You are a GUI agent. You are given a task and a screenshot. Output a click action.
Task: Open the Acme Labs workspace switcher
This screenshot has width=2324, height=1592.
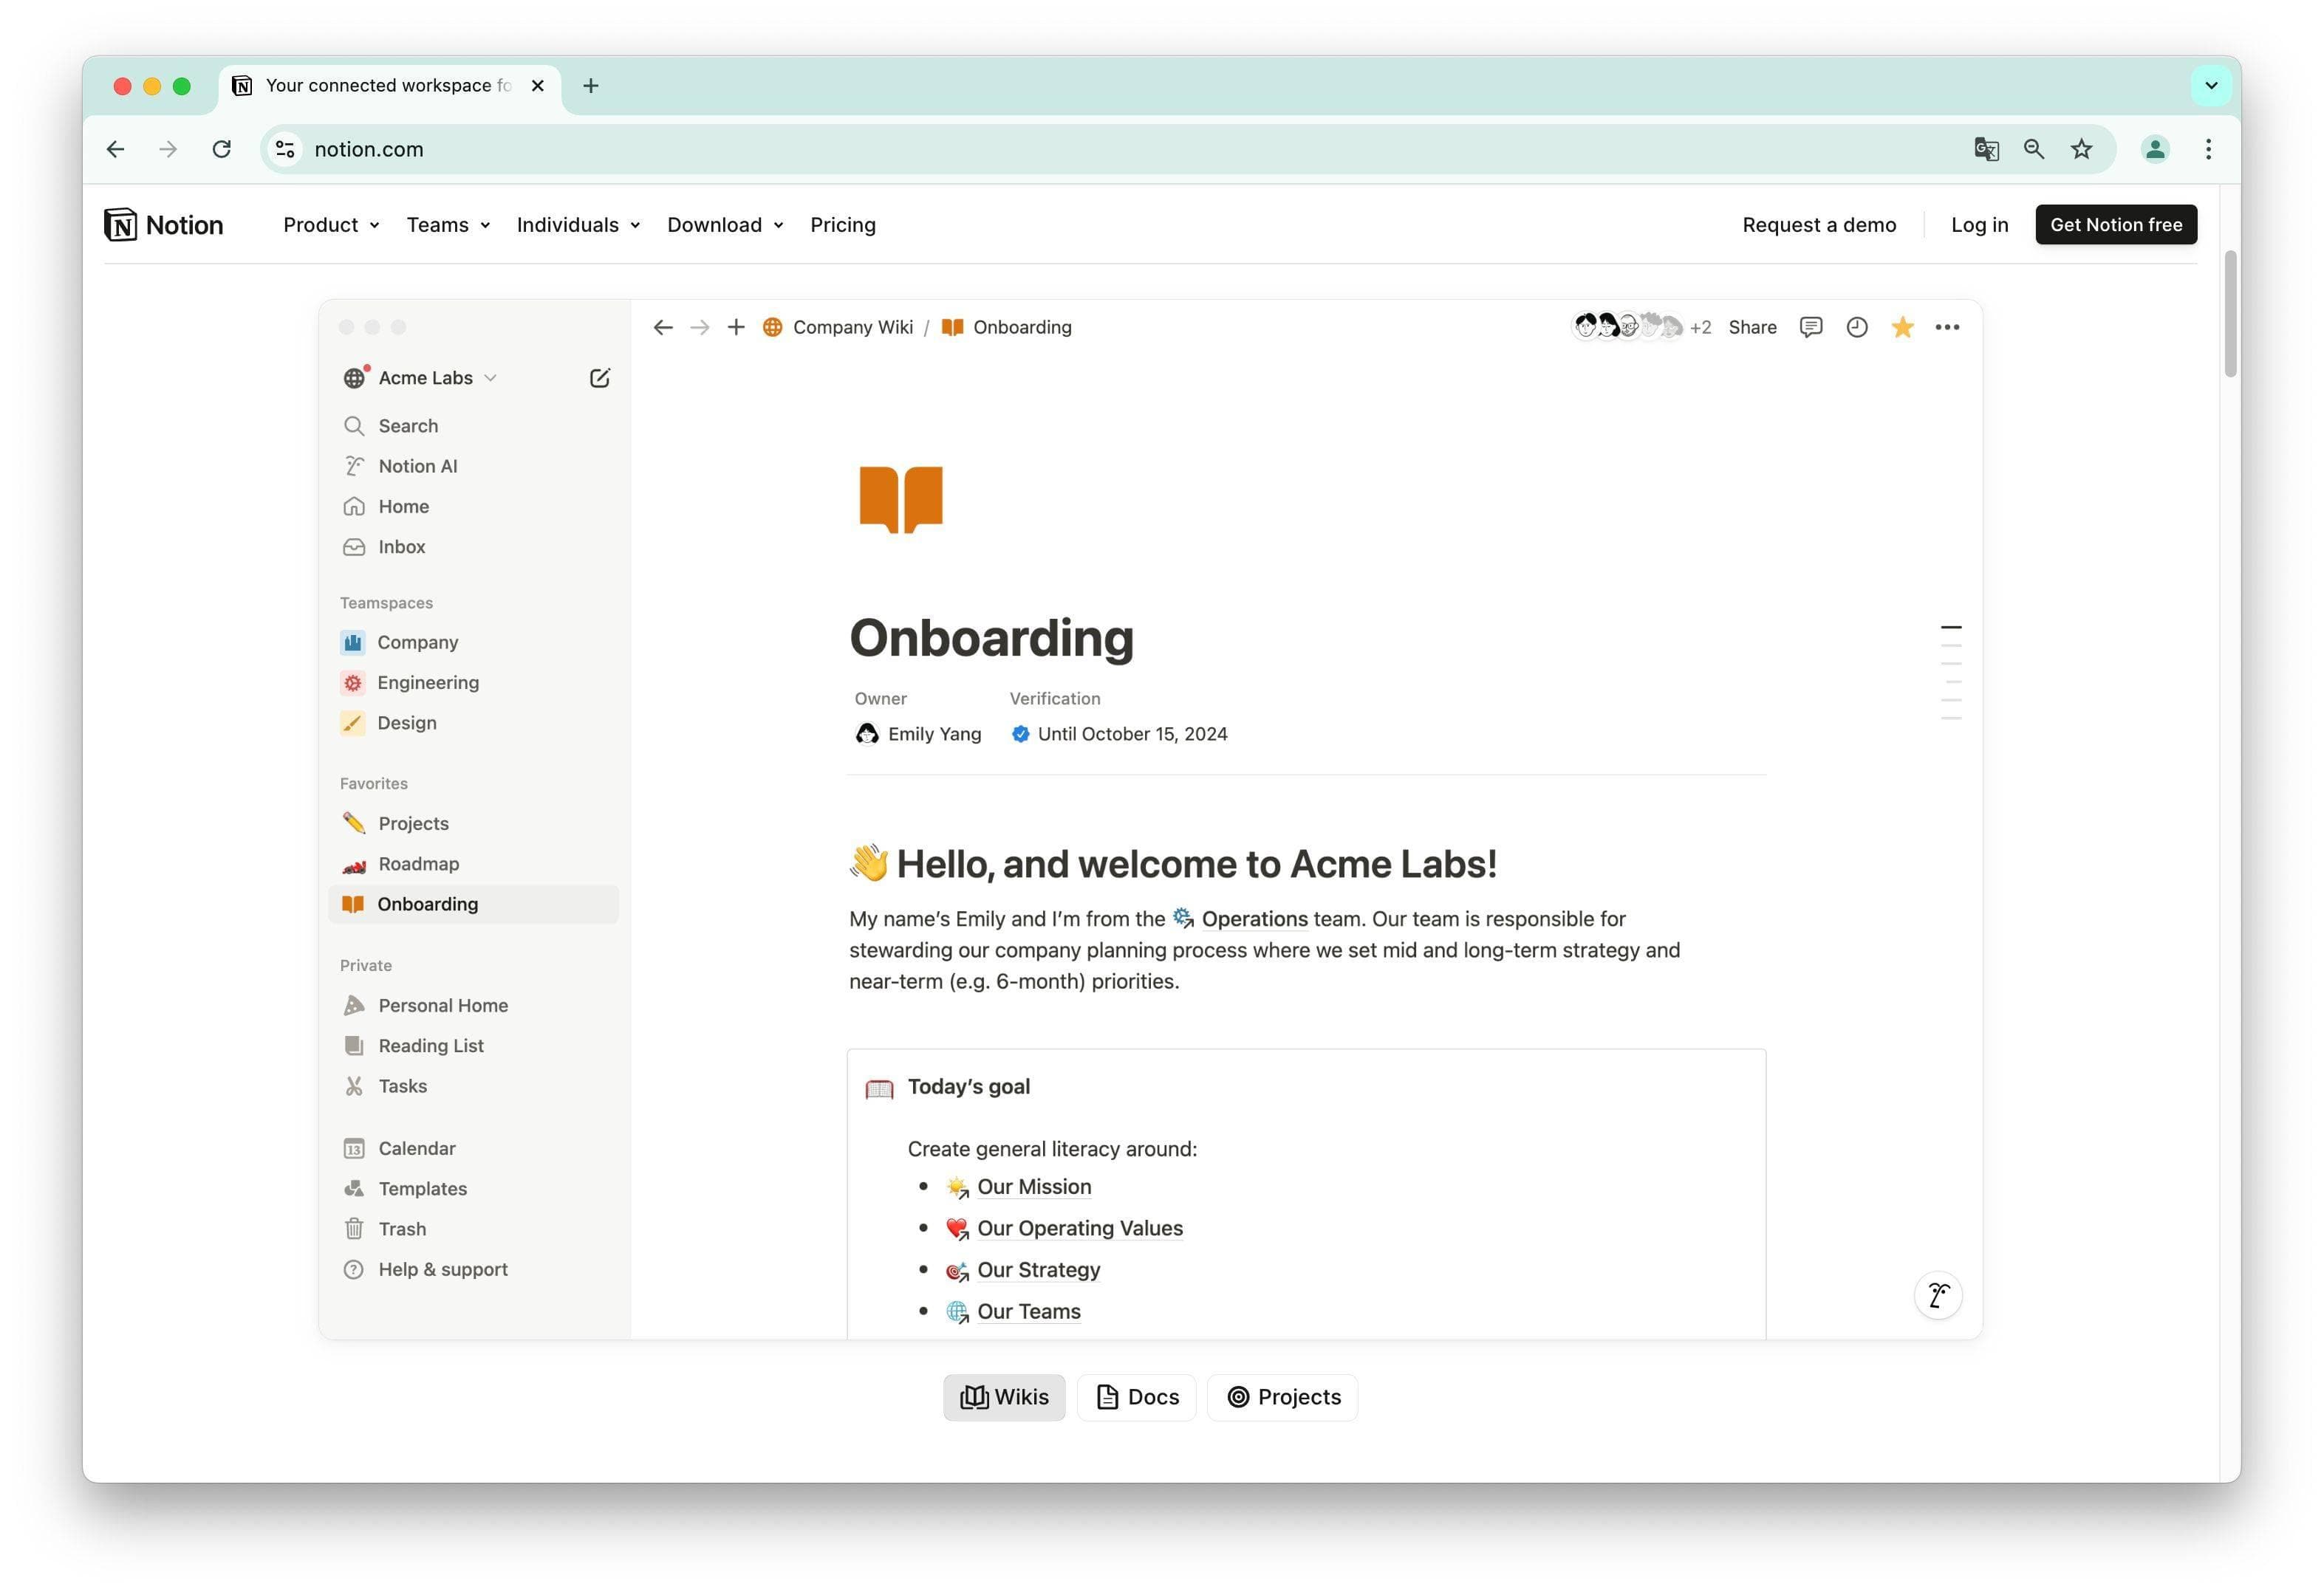click(420, 378)
